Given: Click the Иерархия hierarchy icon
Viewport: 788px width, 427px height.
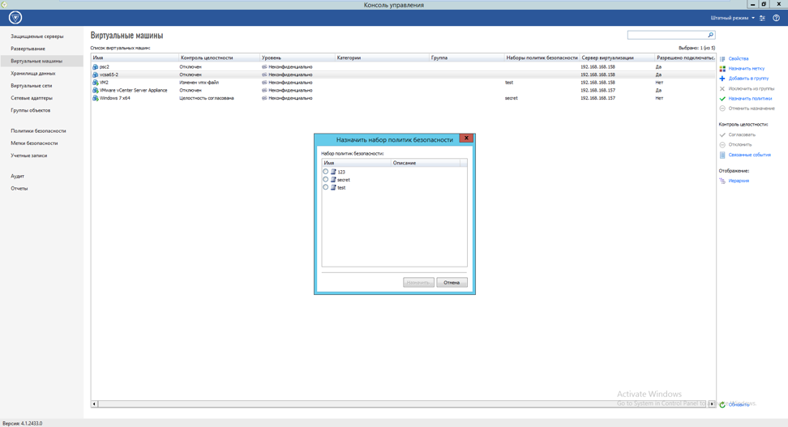Looking at the screenshot, I should pyautogui.click(x=722, y=181).
